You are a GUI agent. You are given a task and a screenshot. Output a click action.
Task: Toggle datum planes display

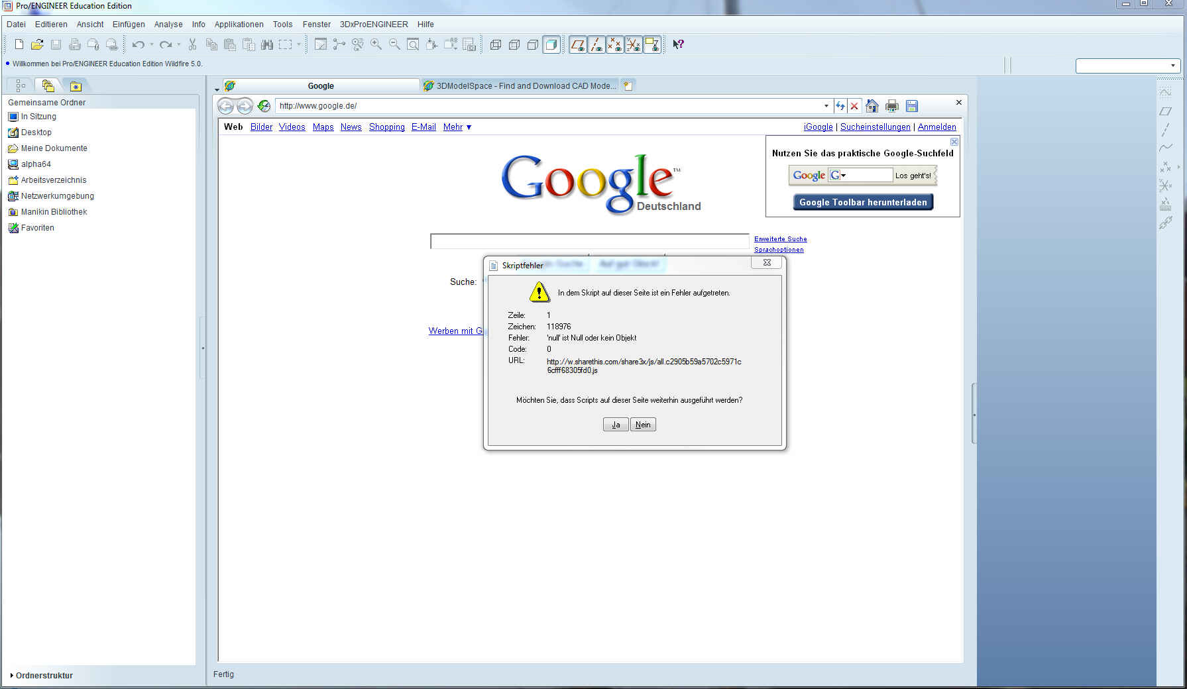tap(578, 44)
